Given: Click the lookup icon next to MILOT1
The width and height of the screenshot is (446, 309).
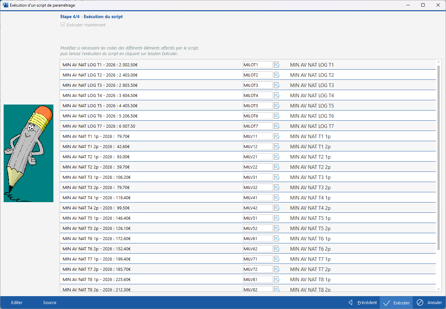Looking at the screenshot, I should tap(277, 65).
